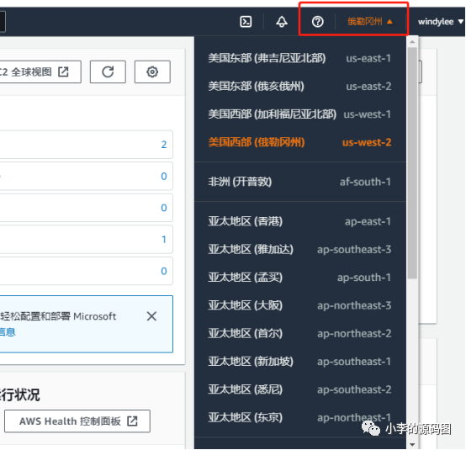Click the region list scroll-down arrow

(412, 445)
